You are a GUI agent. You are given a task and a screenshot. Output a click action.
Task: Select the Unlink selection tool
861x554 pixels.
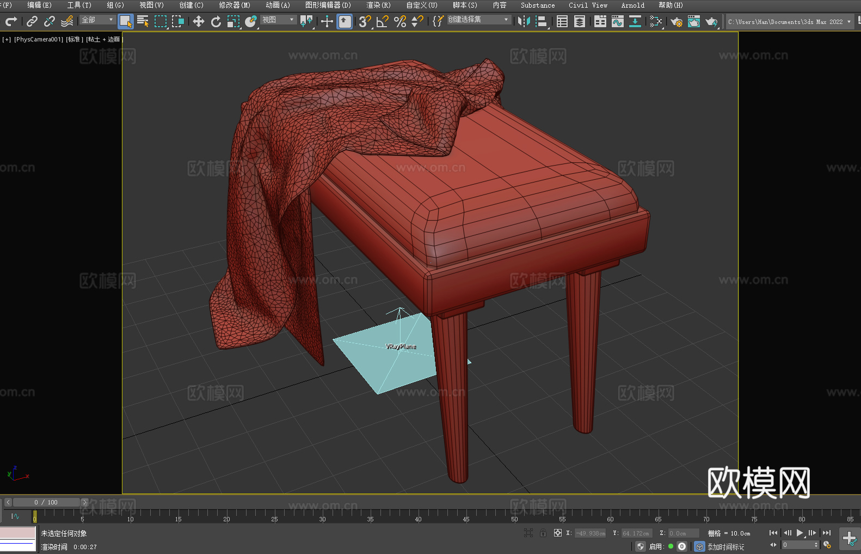pyautogui.click(x=50, y=21)
